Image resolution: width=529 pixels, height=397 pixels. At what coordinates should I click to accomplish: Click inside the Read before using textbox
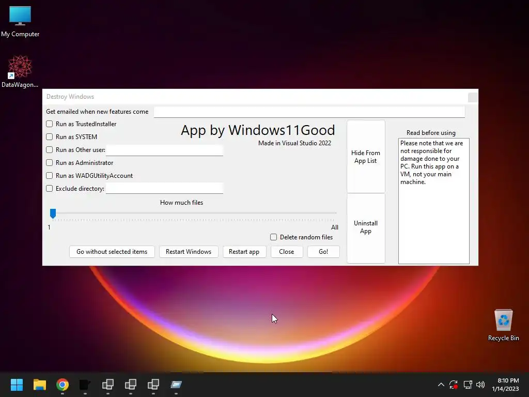[434, 201]
